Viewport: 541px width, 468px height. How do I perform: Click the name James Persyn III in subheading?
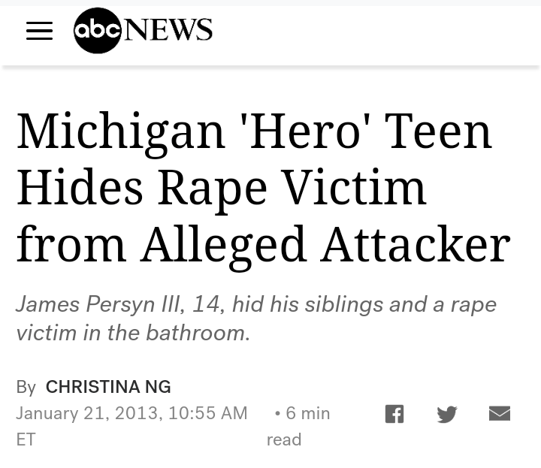pos(97,304)
